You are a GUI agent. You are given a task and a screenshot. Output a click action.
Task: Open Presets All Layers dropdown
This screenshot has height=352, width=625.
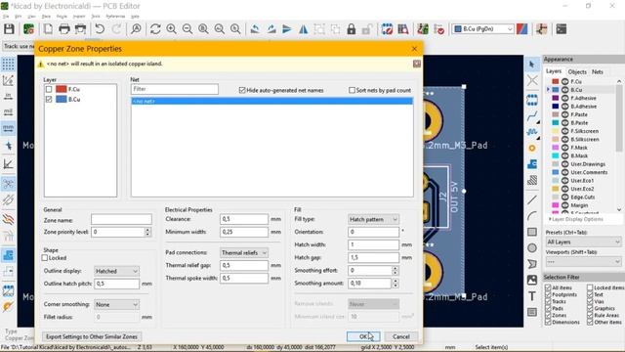click(x=583, y=242)
